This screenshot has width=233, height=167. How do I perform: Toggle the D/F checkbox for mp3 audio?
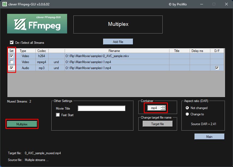tap(217, 68)
